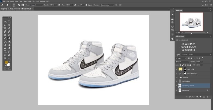Hide the Color Fill 1 layer
This screenshot has height=110, width=213.
177,69
